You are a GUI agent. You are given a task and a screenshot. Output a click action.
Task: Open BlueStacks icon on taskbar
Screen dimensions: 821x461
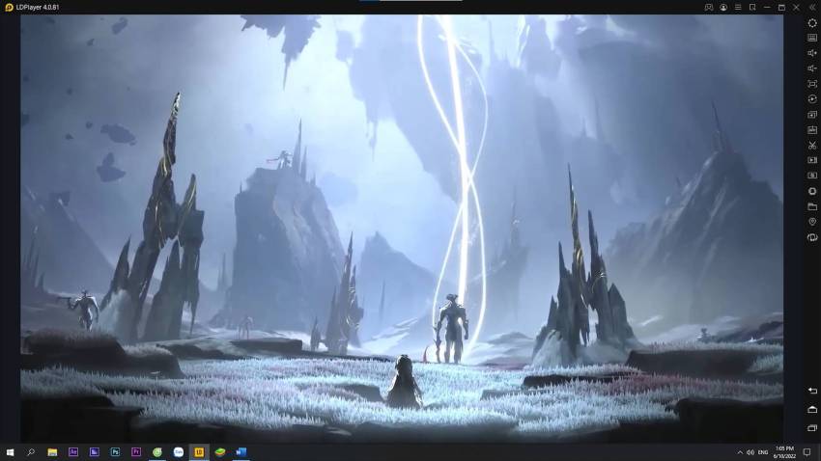tap(220, 452)
